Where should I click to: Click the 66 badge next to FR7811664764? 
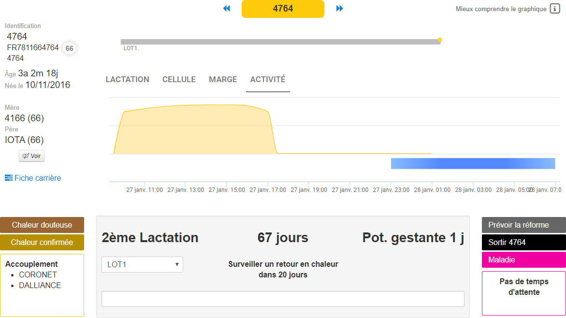[69, 48]
